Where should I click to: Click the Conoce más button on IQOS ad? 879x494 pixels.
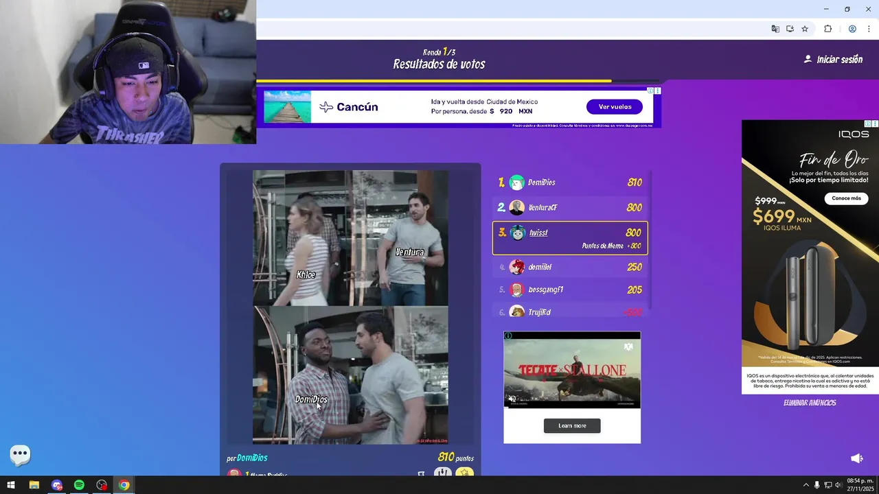846,198
